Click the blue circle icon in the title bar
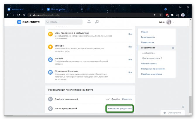Screen dimensions: 196x120 166,9
